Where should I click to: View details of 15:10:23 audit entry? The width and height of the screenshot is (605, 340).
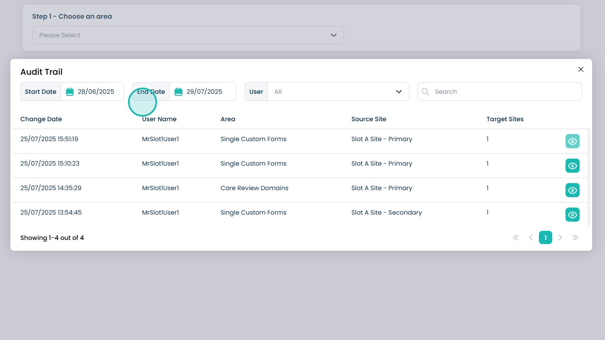pyautogui.click(x=572, y=166)
